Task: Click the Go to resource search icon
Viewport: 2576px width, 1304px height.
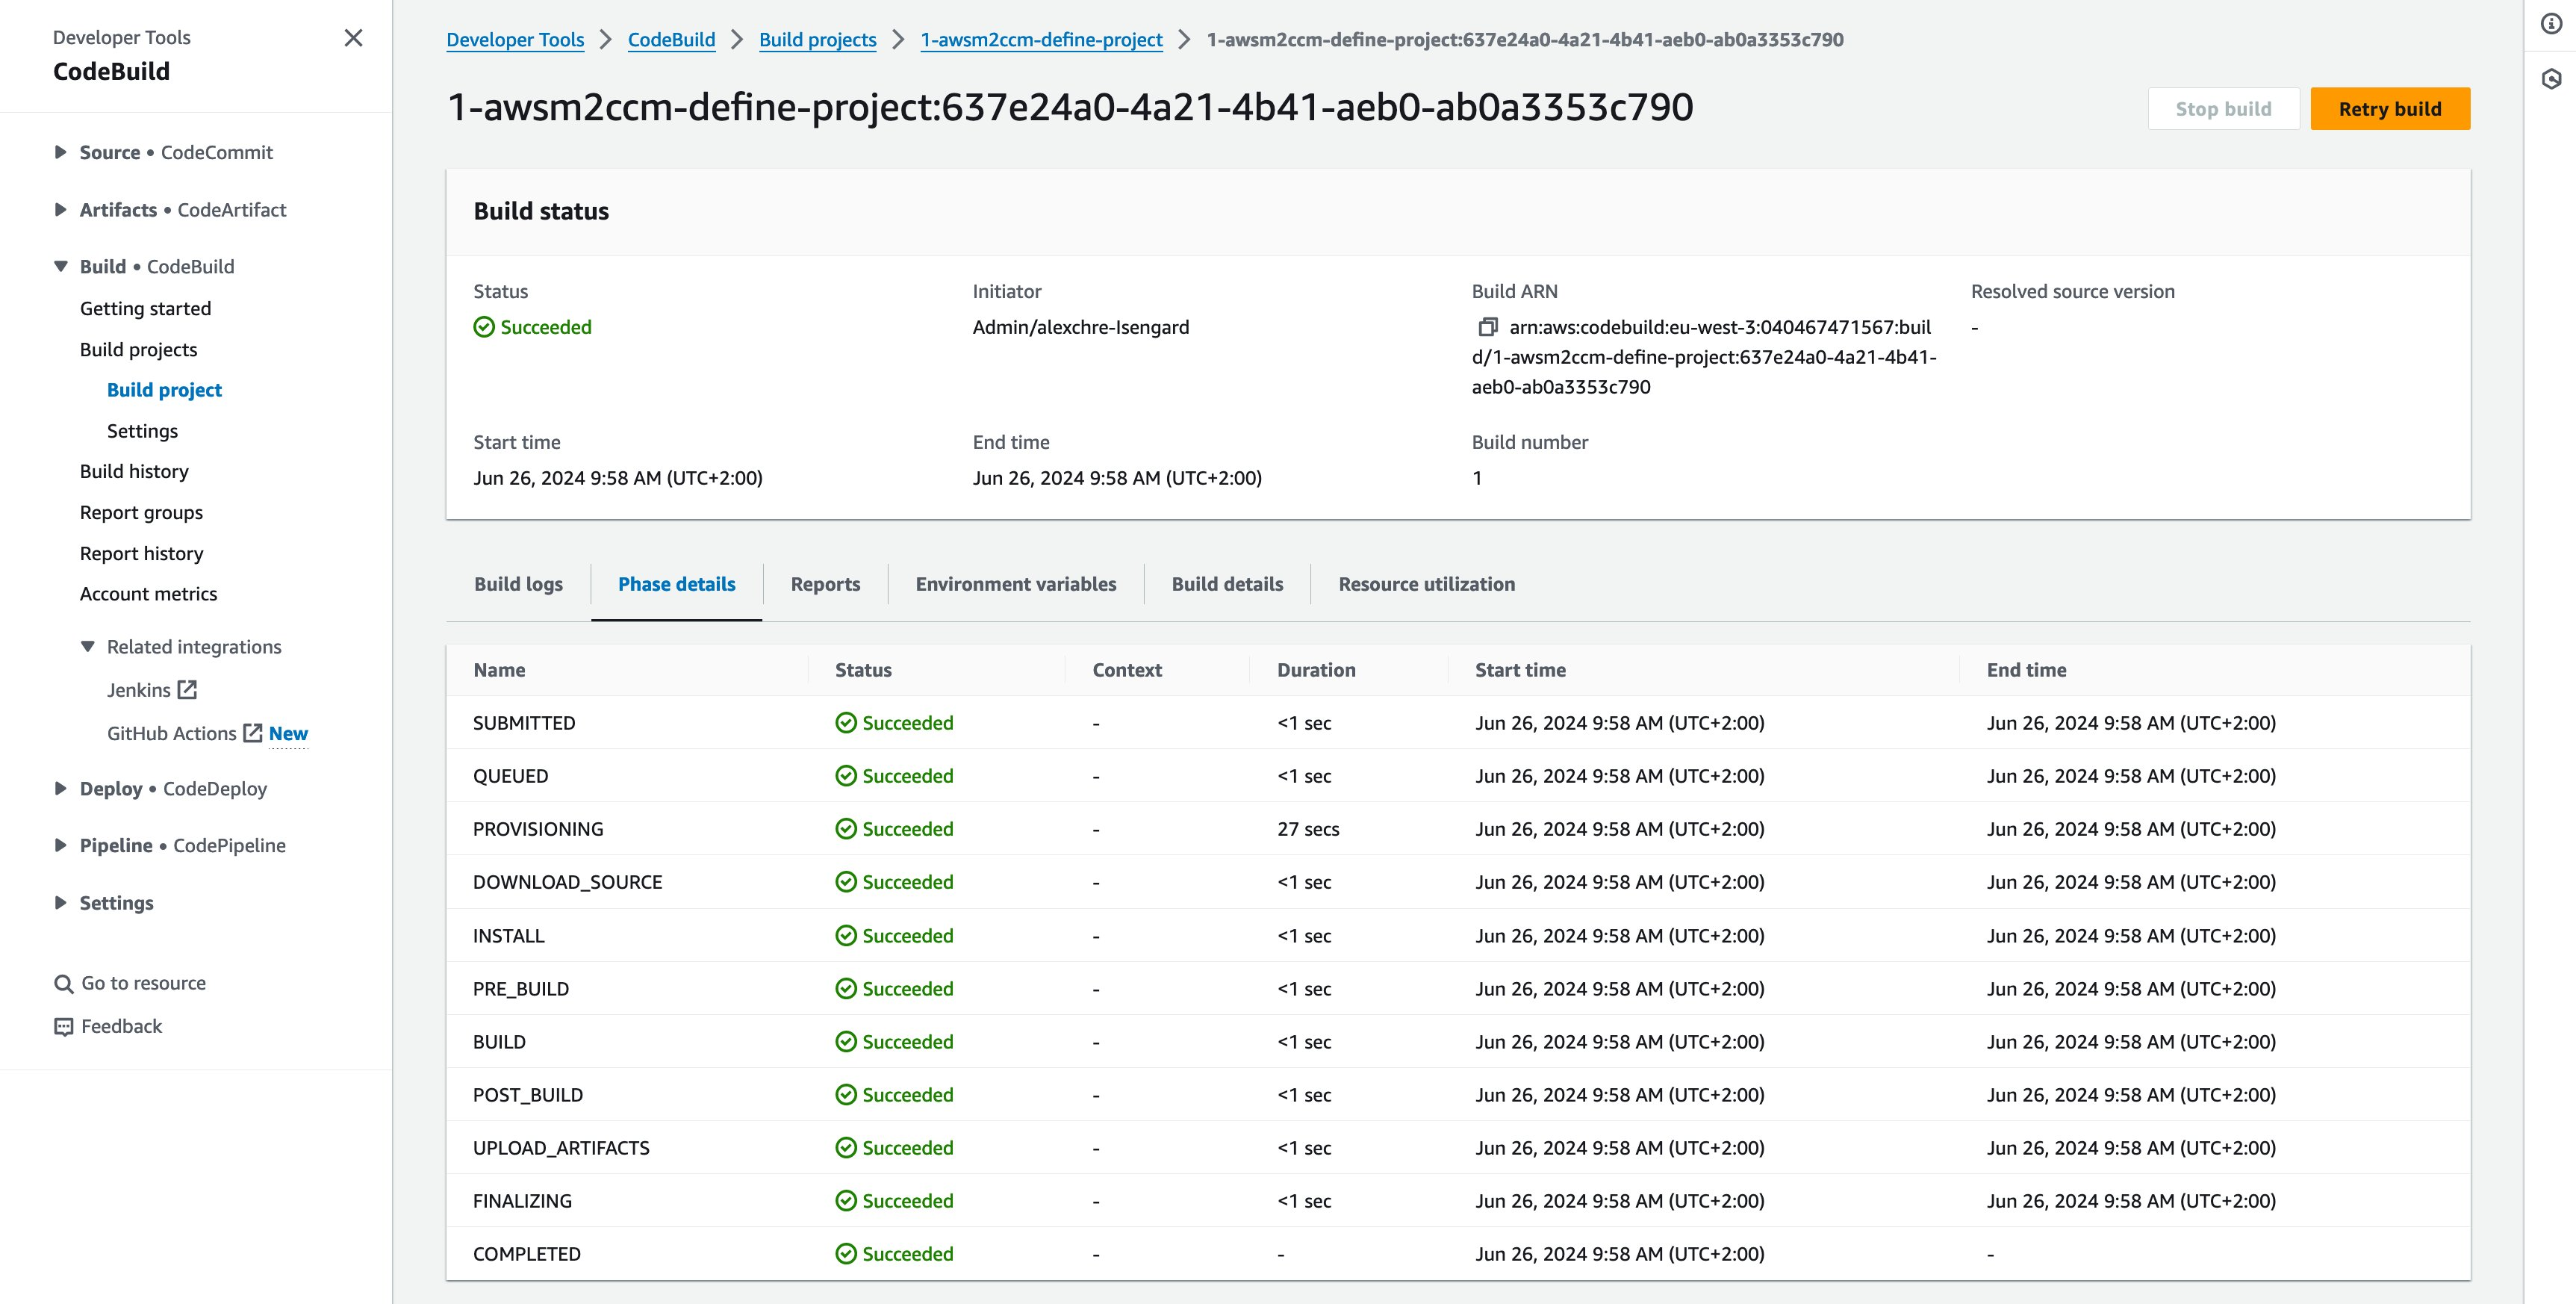Action: (x=63, y=984)
